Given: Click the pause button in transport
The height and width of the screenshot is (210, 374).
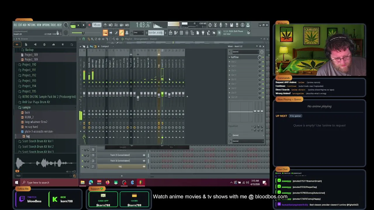Looking at the screenshot, I should (x=78, y=25).
